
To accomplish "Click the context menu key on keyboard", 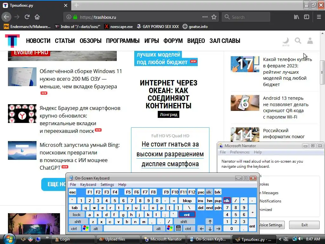I will (178, 228).
